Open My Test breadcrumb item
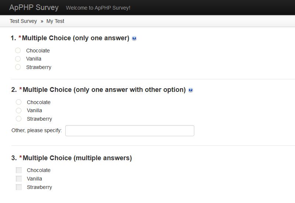This screenshot has height=203, width=295. (55, 21)
